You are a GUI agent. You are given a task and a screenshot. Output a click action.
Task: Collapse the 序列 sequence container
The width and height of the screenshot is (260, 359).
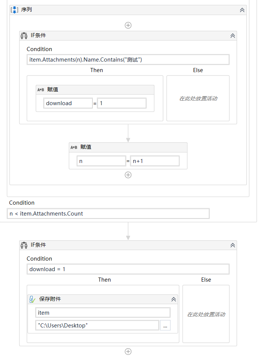pyautogui.click(x=242, y=10)
